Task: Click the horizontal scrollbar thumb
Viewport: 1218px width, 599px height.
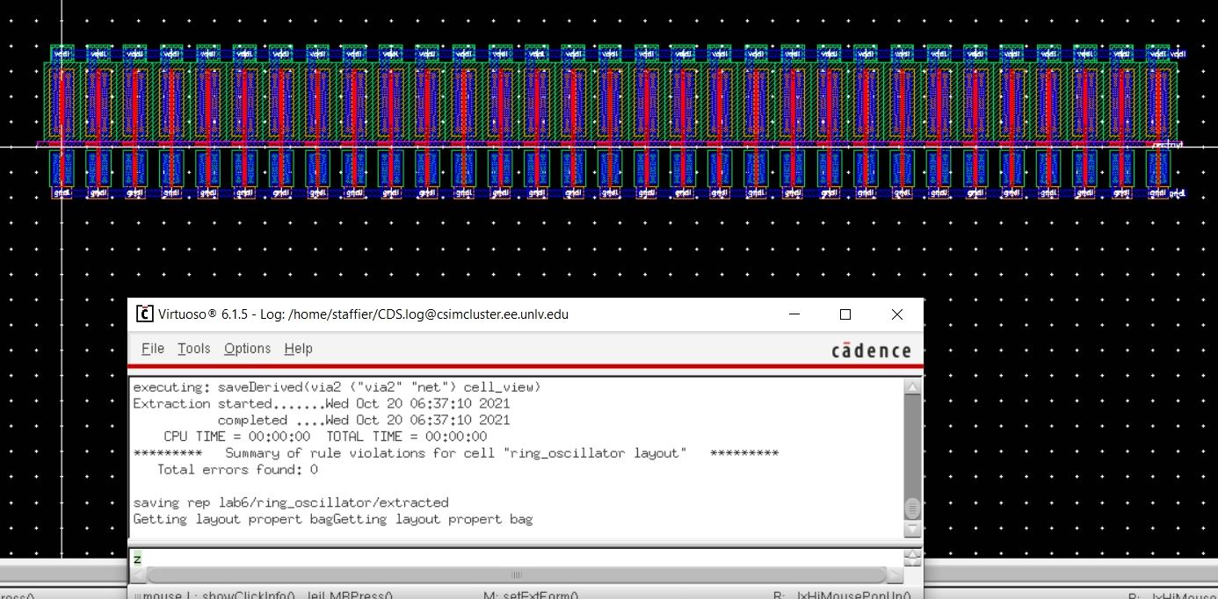Action: [516, 576]
